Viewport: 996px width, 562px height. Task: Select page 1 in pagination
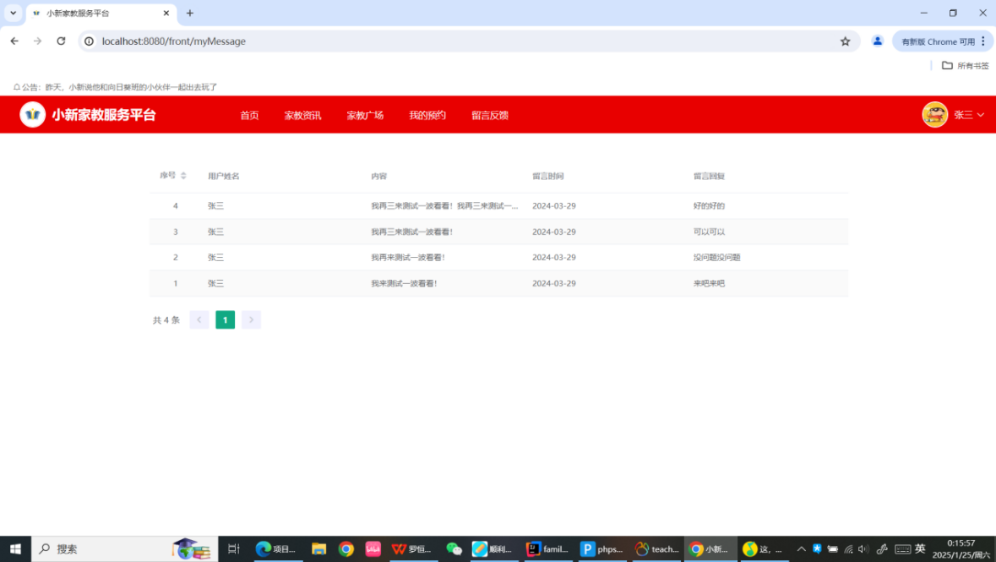click(x=225, y=319)
